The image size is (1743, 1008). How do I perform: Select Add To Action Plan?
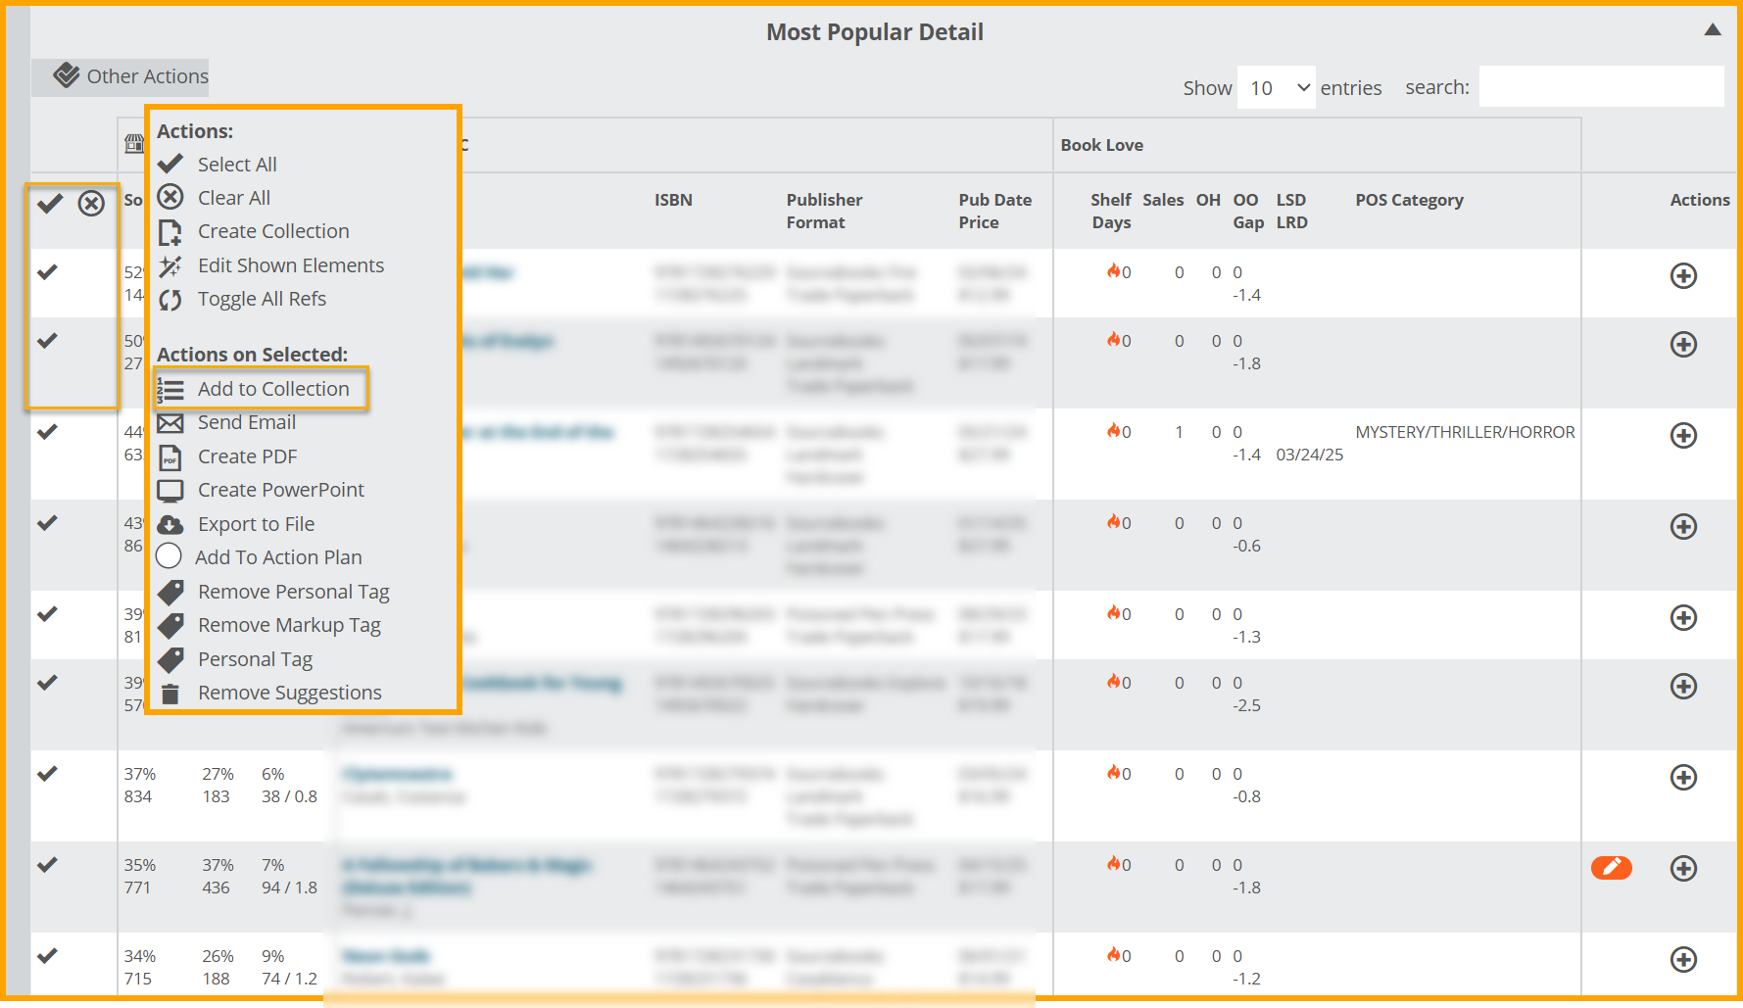(278, 557)
